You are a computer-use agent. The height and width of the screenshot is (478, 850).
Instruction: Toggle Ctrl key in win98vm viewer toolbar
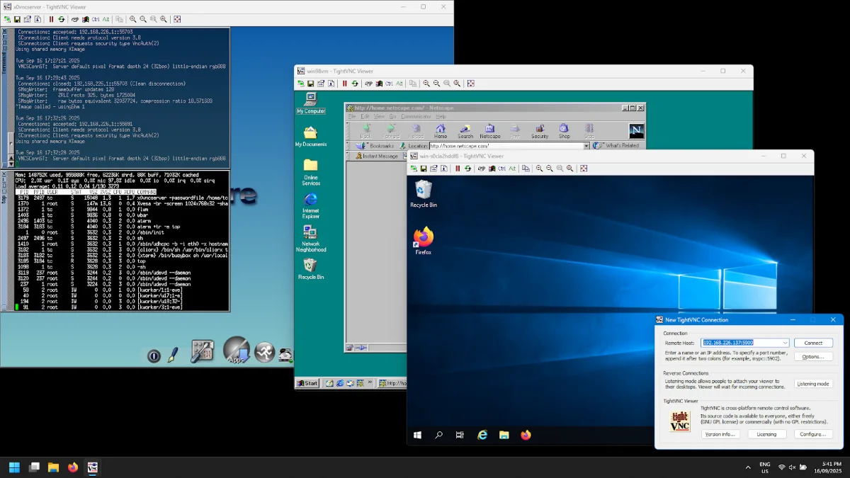389,84
